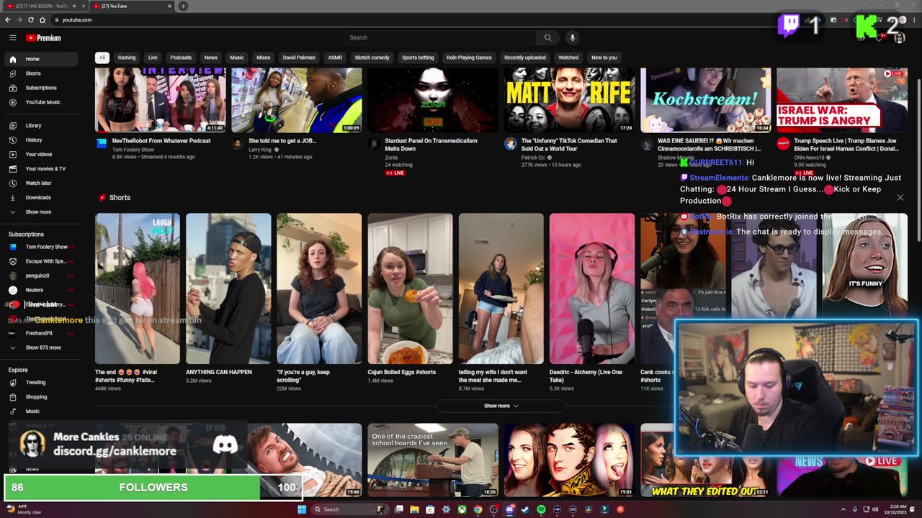Expand subscriptions with Show 873 more

point(40,347)
